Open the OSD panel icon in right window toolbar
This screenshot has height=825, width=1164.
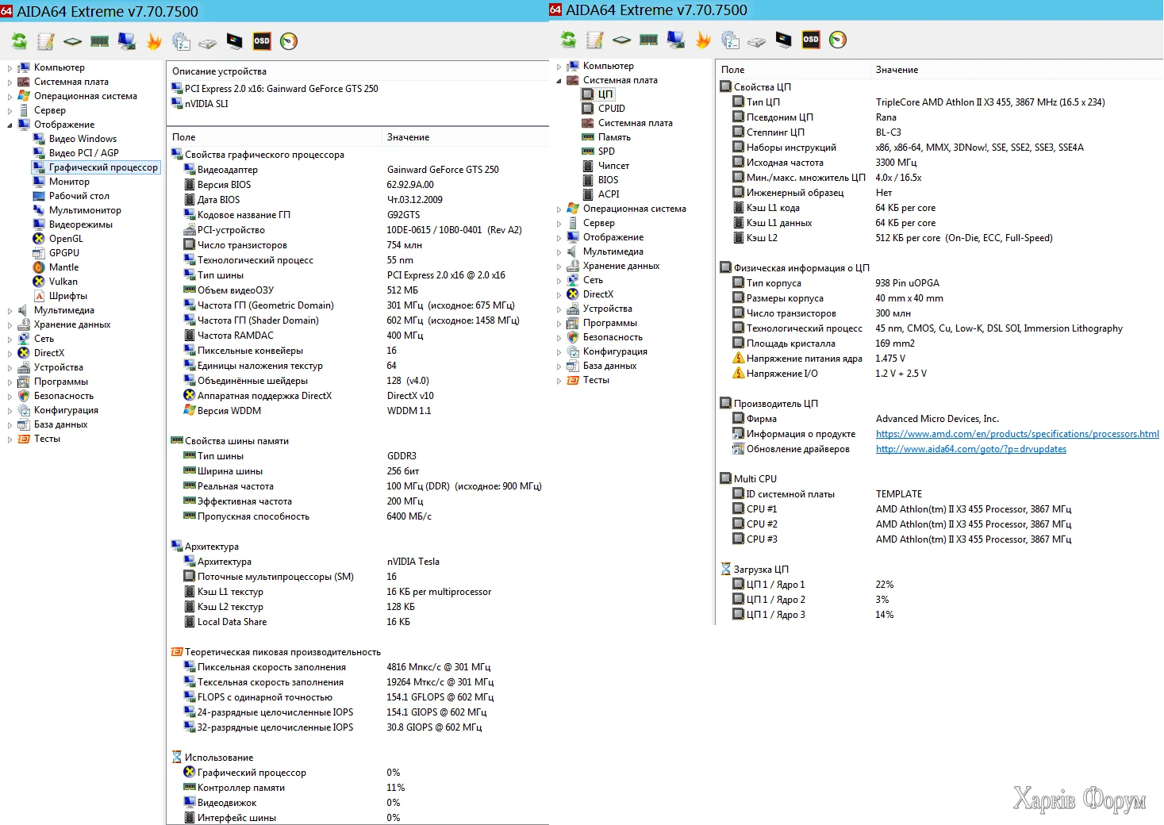coord(811,40)
